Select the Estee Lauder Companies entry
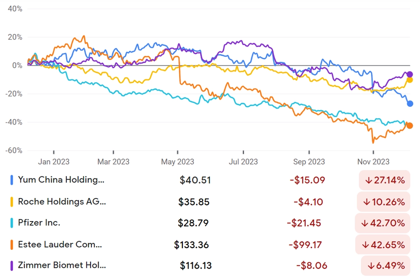 [x=210, y=244]
